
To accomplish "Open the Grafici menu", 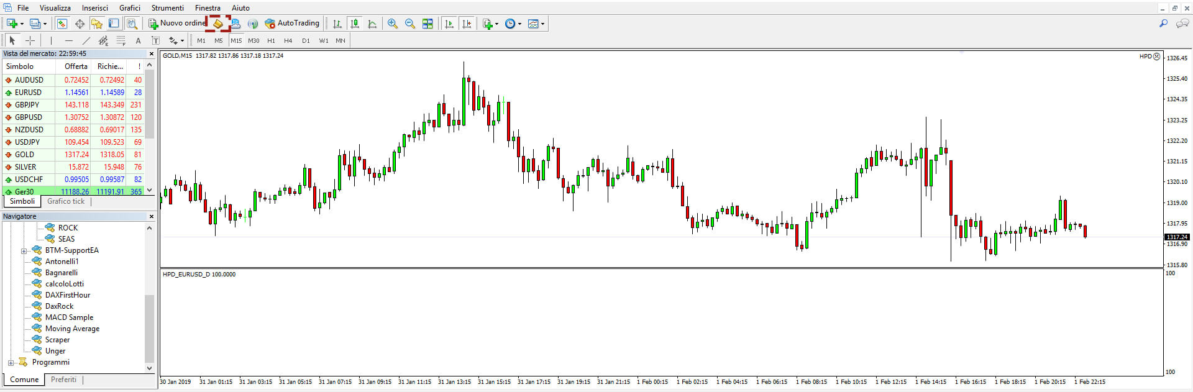I will tap(130, 8).
